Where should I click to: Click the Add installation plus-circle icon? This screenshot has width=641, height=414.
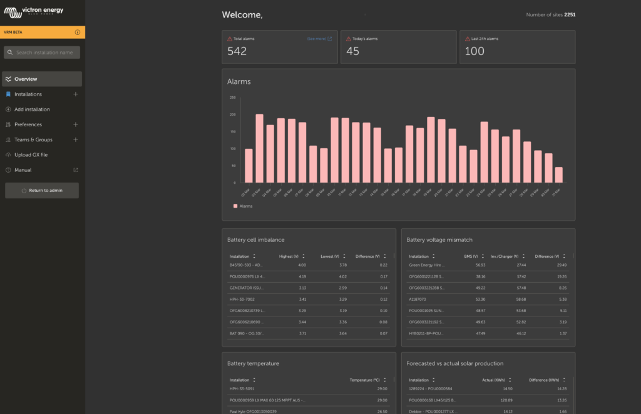point(8,109)
